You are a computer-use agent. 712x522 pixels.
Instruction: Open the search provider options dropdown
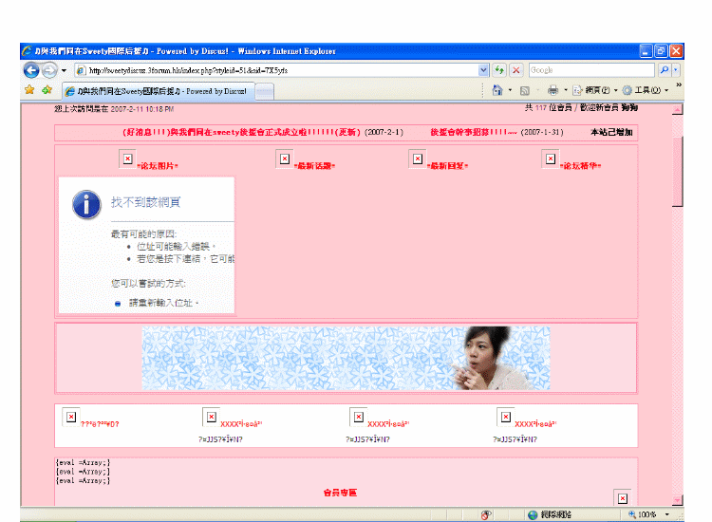point(676,70)
